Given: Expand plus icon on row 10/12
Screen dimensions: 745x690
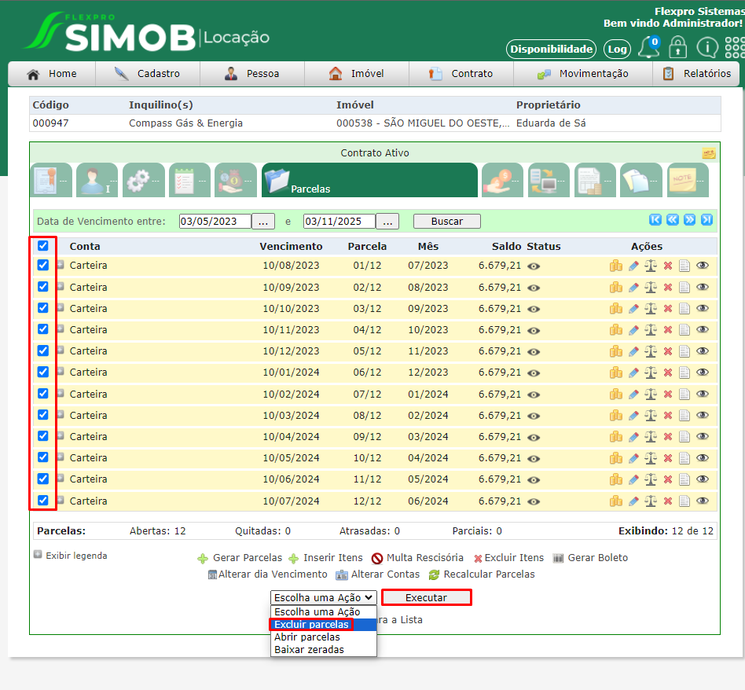Looking at the screenshot, I should coord(61,457).
